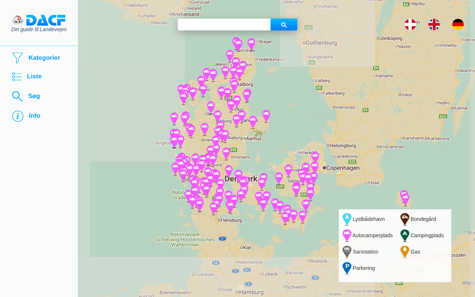Viewport: 475px width, 297px height.
Task: Click the Campingplads legend pin icon
Action: (x=405, y=236)
